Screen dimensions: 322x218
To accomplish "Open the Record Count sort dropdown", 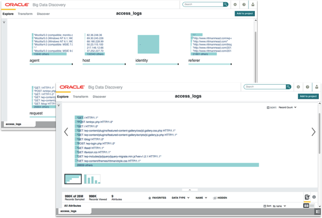I will click(x=288, y=107).
